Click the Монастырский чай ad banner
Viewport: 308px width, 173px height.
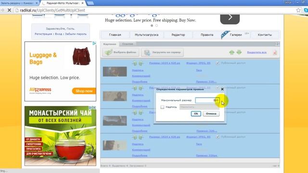(x=60, y=136)
